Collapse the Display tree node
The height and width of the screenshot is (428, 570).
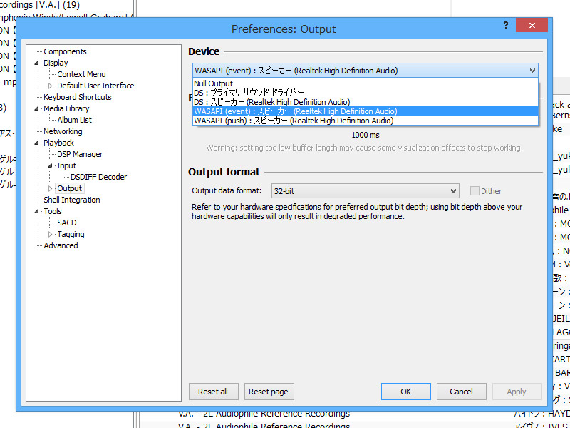37,63
